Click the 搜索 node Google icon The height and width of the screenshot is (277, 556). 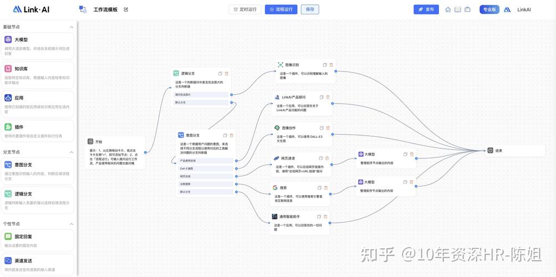pos(275,188)
